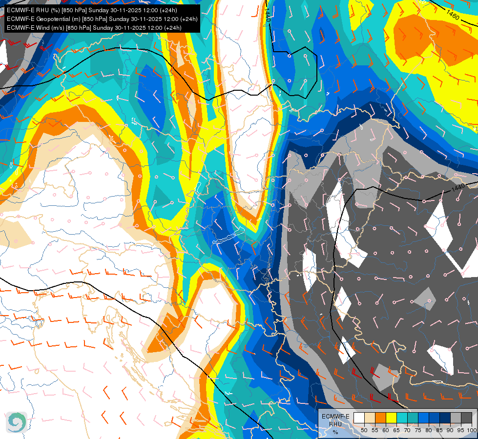The width and height of the screenshot is (478, 439).
Task: Click the blue 75-80% legend swatch
Action: (423, 418)
